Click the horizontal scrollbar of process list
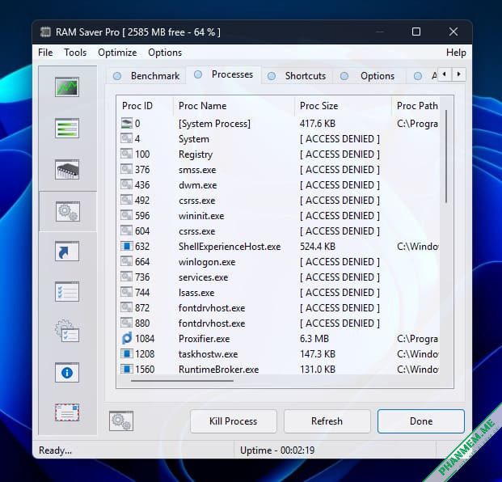The image size is (502, 482). pos(182,381)
